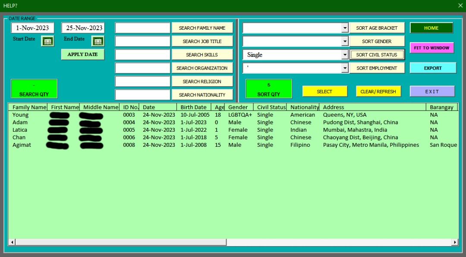Click the APPLY DATE button
This screenshot has width=466, height=257.
[82, 54]
